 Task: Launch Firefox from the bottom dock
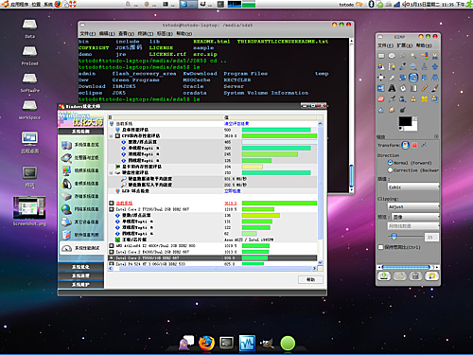pyautogui.click(x=206, y=343)
